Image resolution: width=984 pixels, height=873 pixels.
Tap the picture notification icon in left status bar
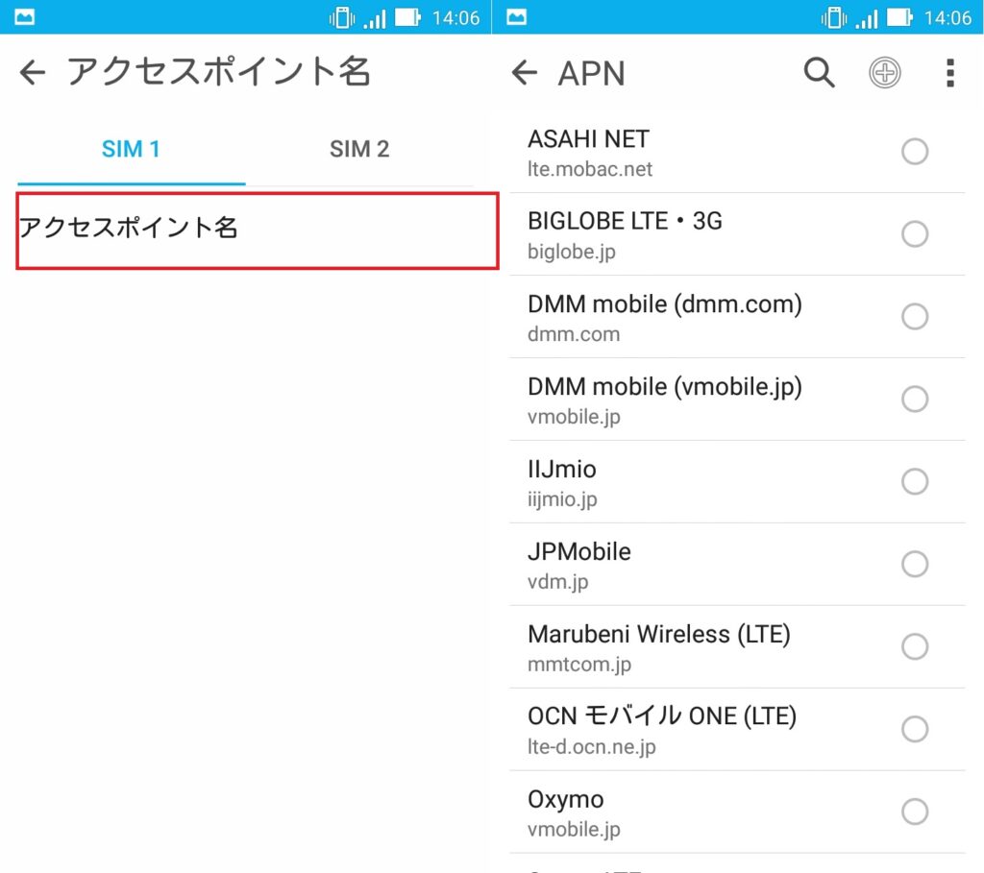point(24,17)
